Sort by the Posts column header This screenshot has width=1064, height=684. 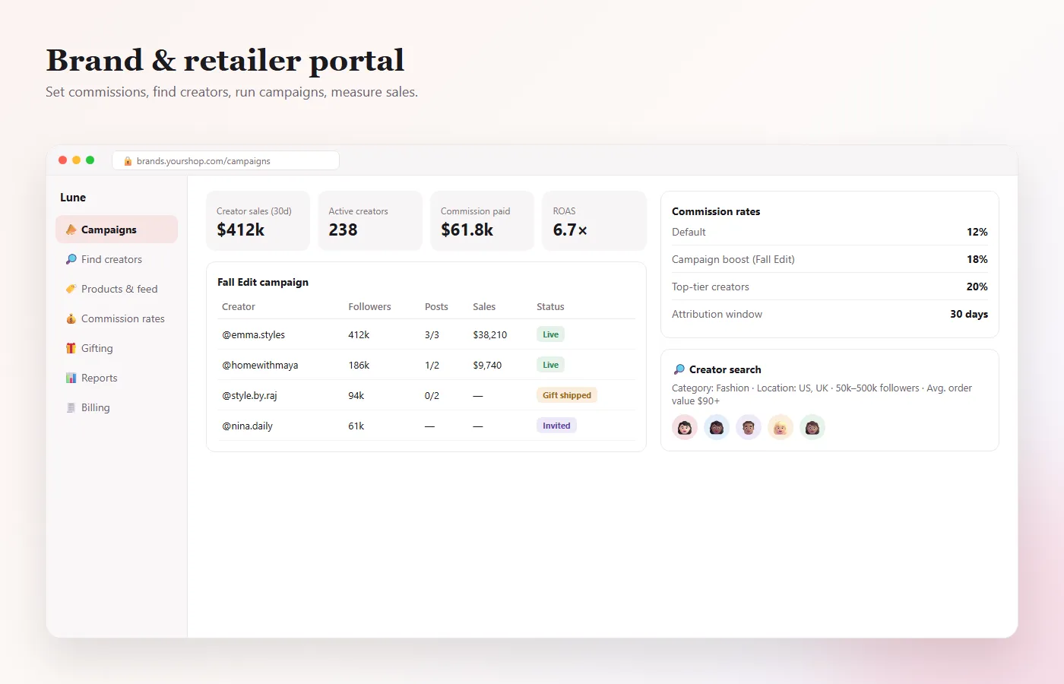pyautogui.click(x=436, y=307)
